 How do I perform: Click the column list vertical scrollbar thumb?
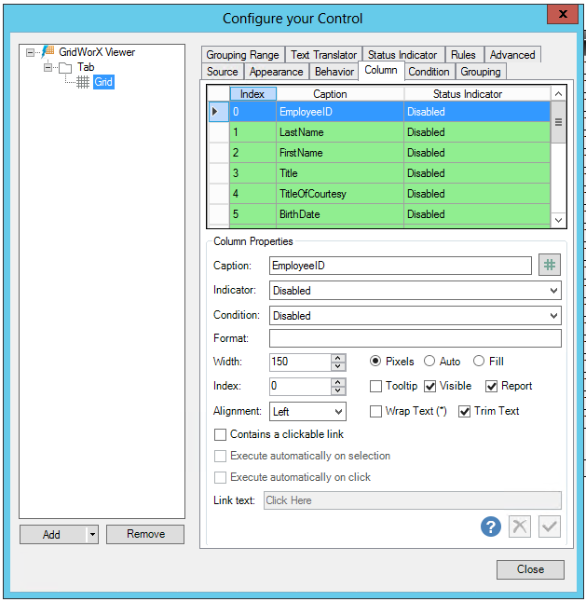pos(559,122)
